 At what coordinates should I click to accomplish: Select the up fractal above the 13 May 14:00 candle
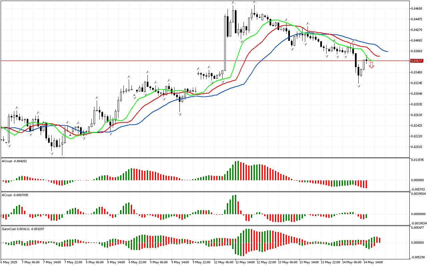309,24
